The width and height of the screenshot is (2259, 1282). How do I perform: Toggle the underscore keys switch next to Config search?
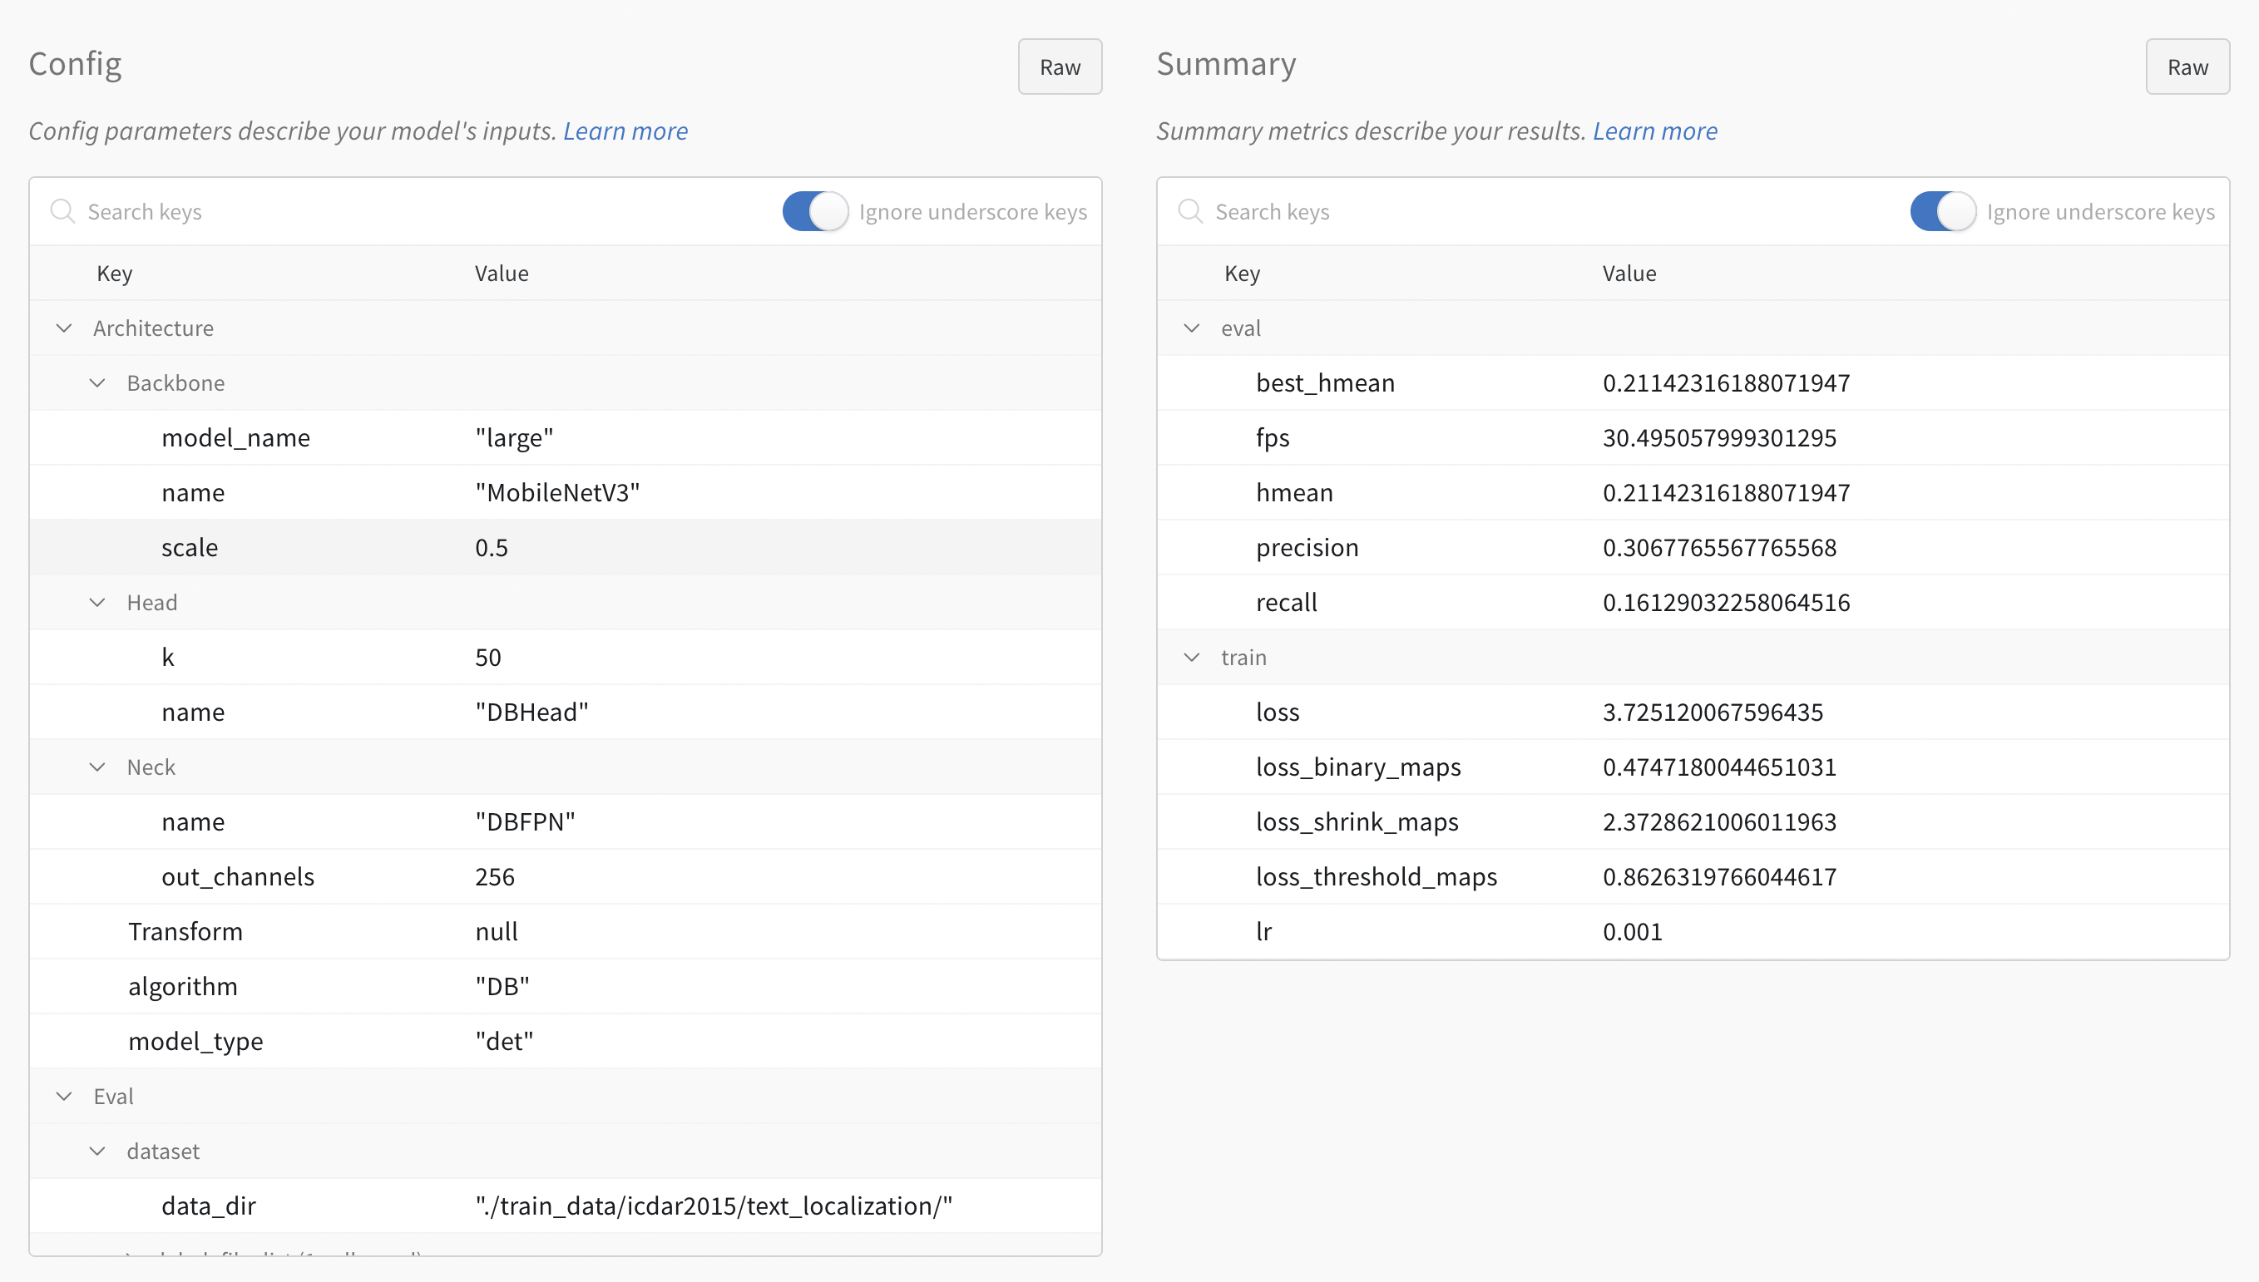click(813, 211)
